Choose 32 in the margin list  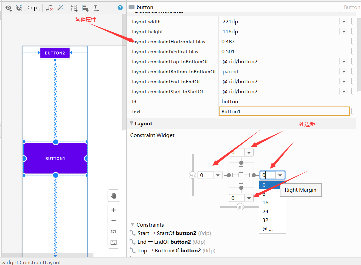tap(272, 220)
